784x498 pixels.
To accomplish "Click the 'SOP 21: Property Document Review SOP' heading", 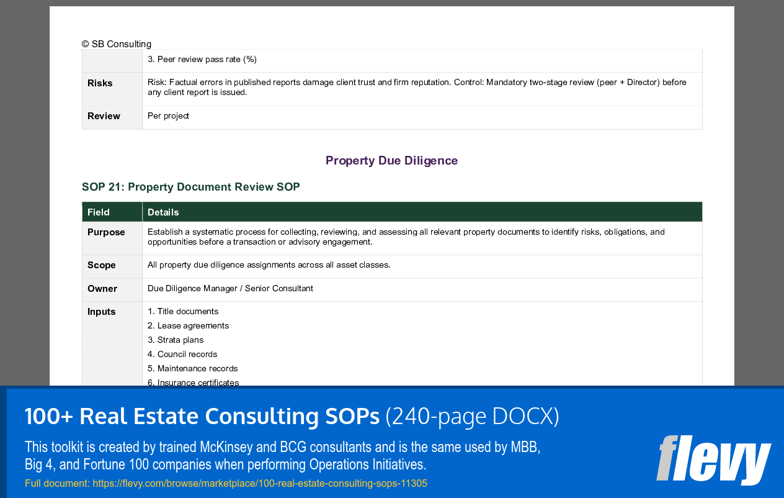I will pos(190,187).
